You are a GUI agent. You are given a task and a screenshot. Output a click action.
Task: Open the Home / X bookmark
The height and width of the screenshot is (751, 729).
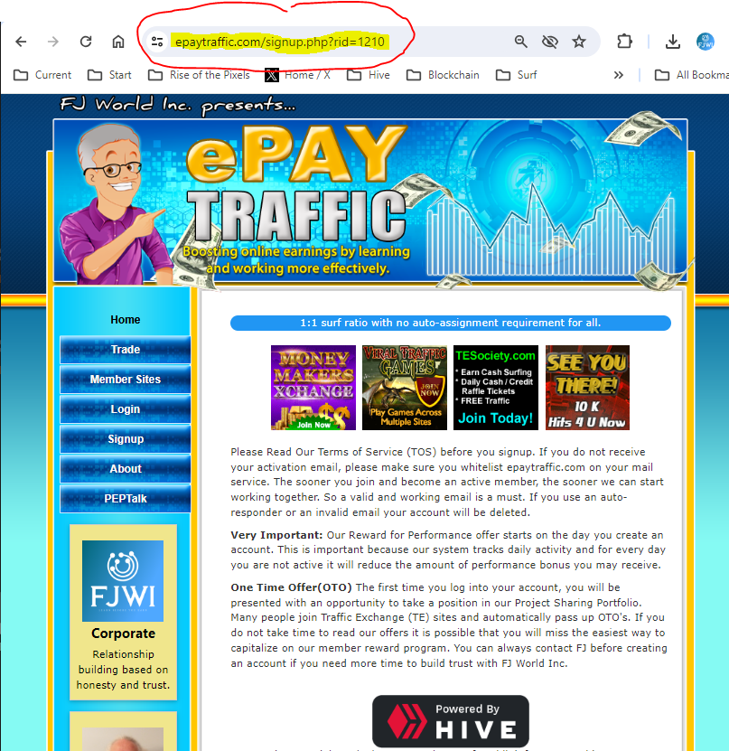[x=298, y=75]
